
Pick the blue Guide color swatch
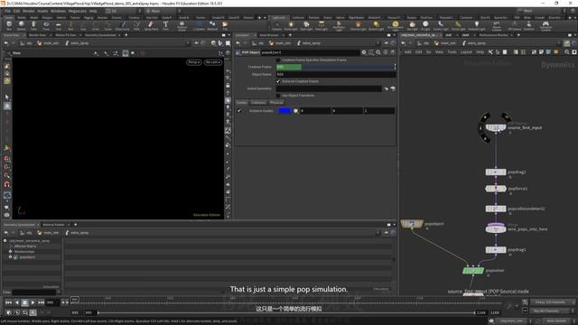point(284,110)
